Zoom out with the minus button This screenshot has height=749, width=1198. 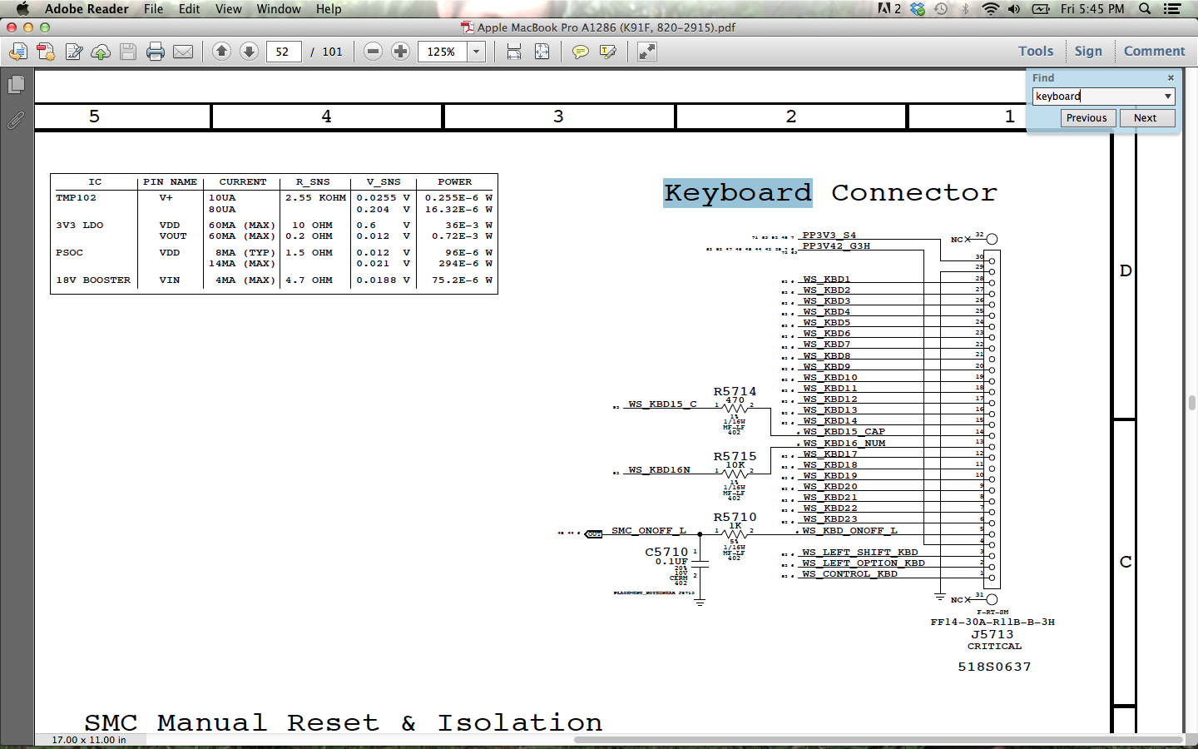374,52
